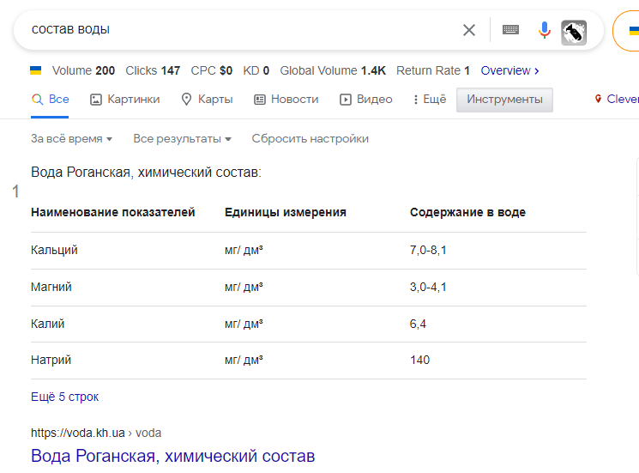Start voice search with microphone icon

544,30
